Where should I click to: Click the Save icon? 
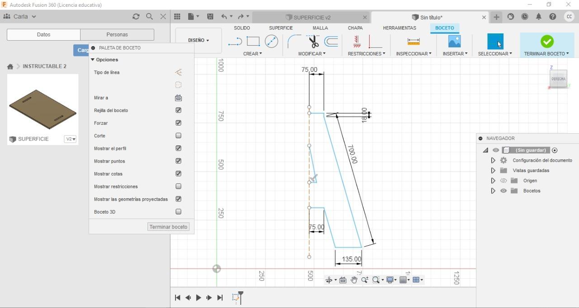(x=210, y=17)
